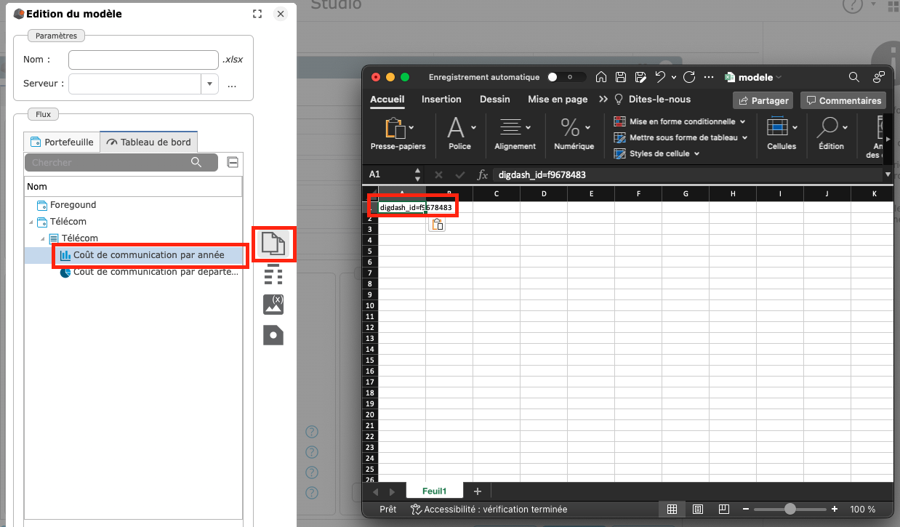Open the Serveur dropdown arrow
The image size is (900, 527).
210,84
